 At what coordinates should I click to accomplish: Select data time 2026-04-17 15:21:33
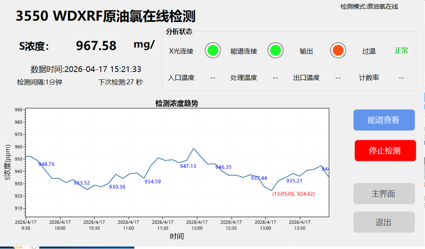(103, 69)
